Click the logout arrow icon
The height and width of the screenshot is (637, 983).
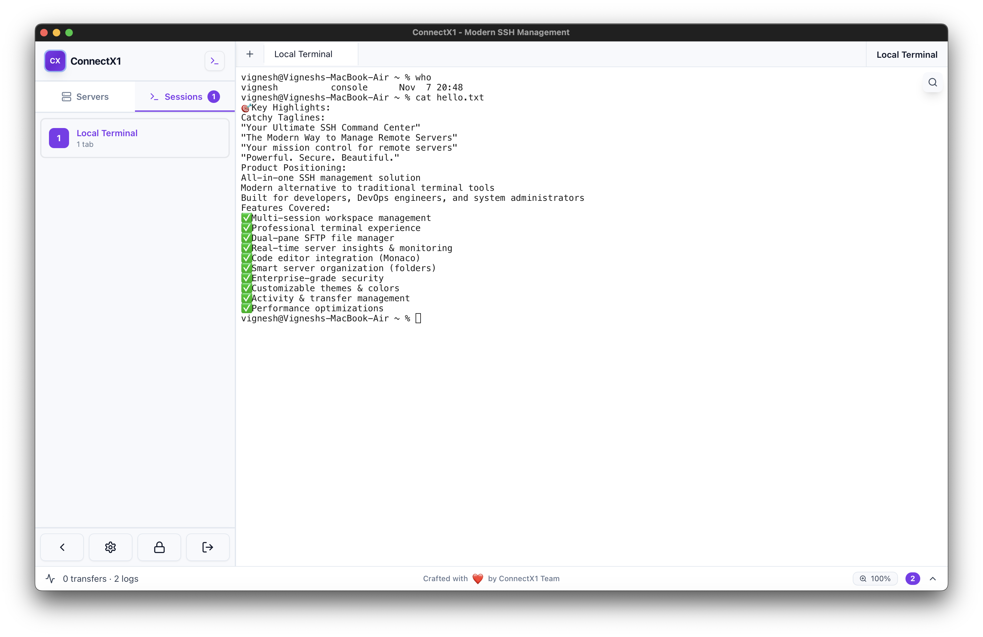pyautogui.click(x=207, y=547)
